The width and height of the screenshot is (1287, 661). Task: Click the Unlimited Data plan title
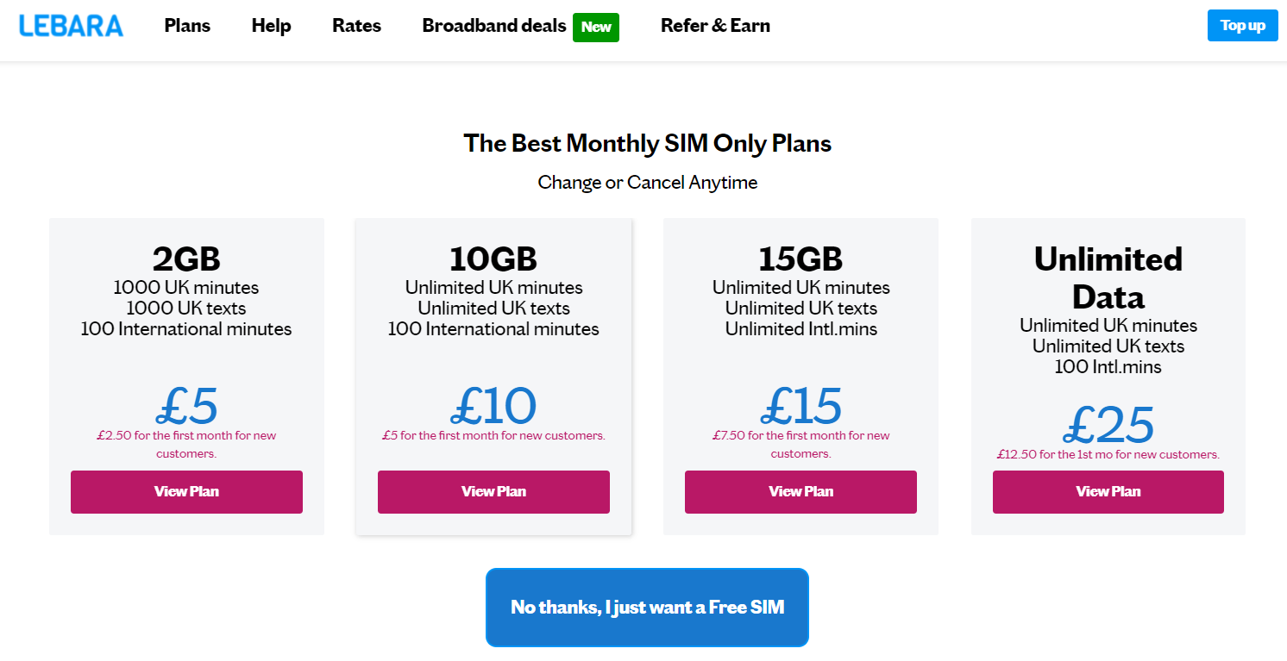(x=1108, y=277)
